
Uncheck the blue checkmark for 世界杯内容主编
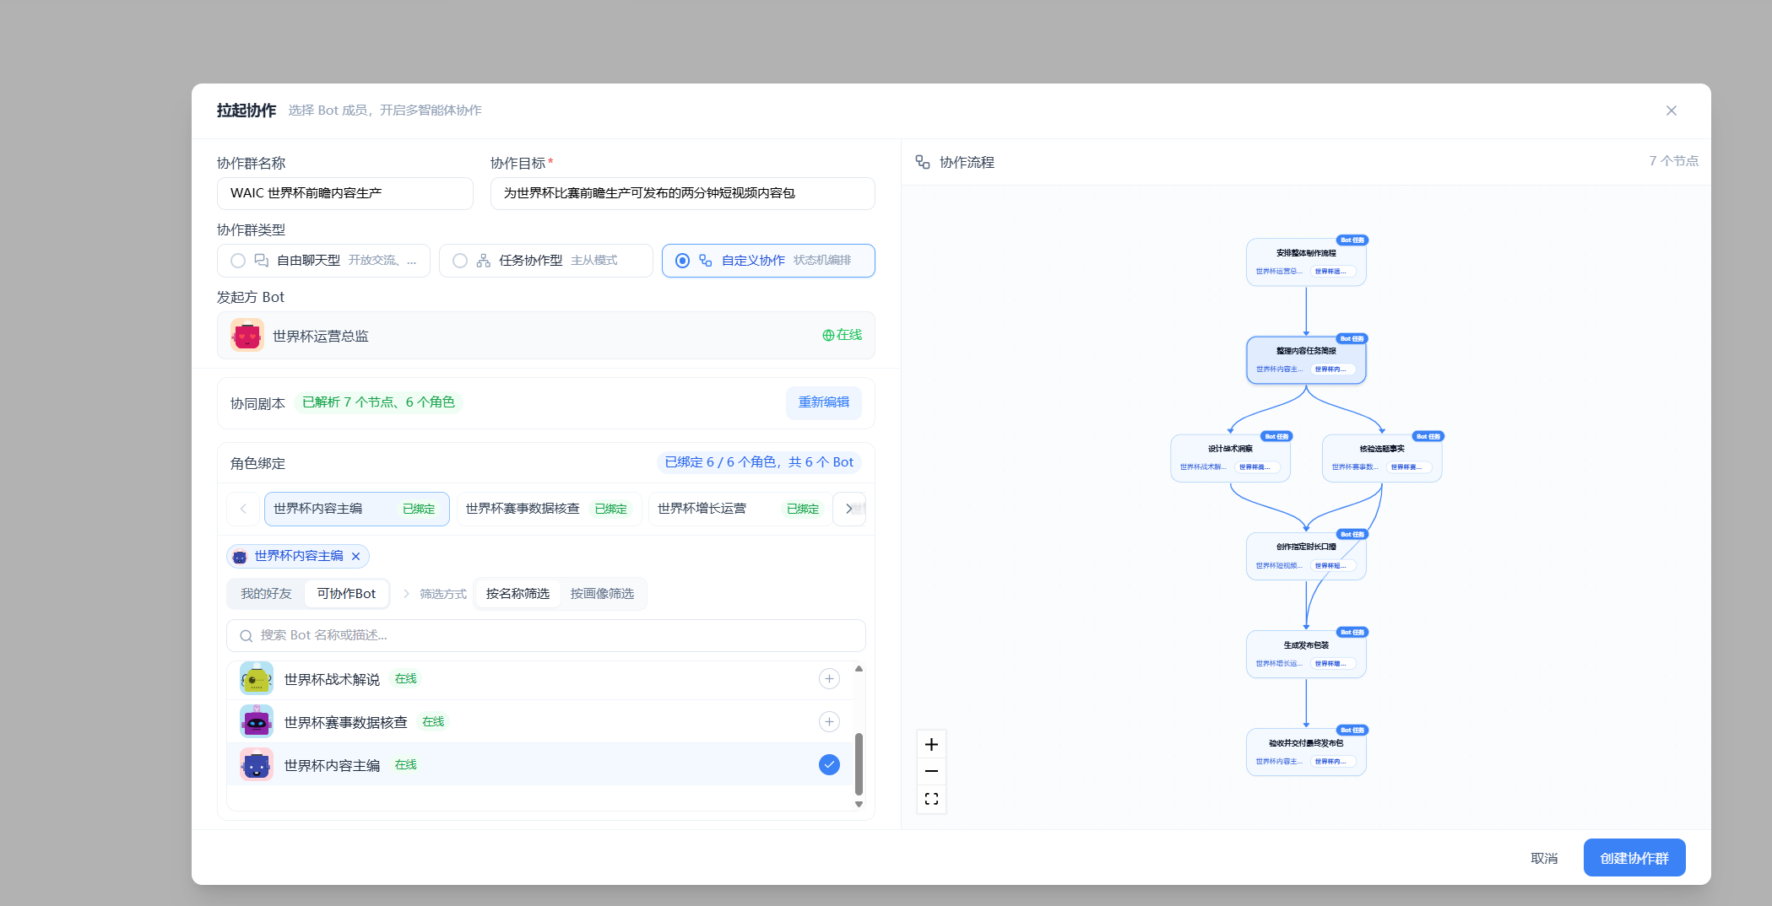[x=829, y=765]
